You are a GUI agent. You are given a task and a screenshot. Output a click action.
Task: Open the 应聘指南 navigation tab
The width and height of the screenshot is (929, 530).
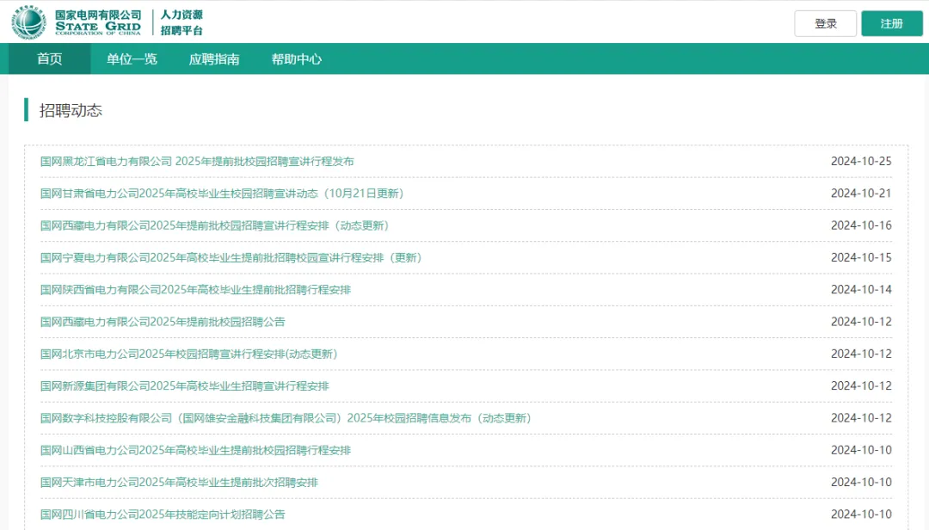coord(214,59)
